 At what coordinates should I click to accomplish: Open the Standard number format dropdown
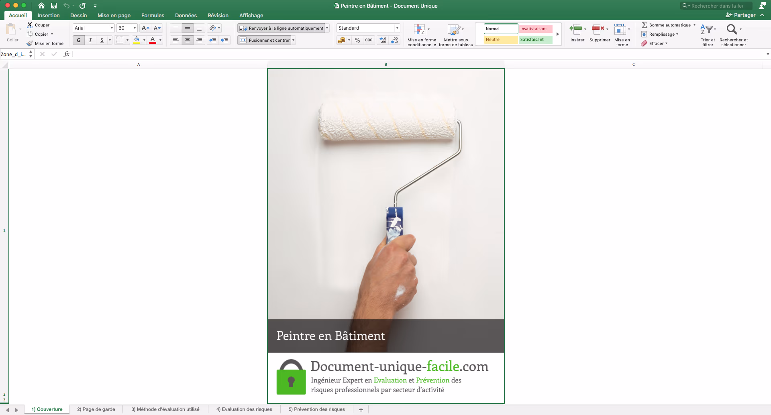(397, 28)
